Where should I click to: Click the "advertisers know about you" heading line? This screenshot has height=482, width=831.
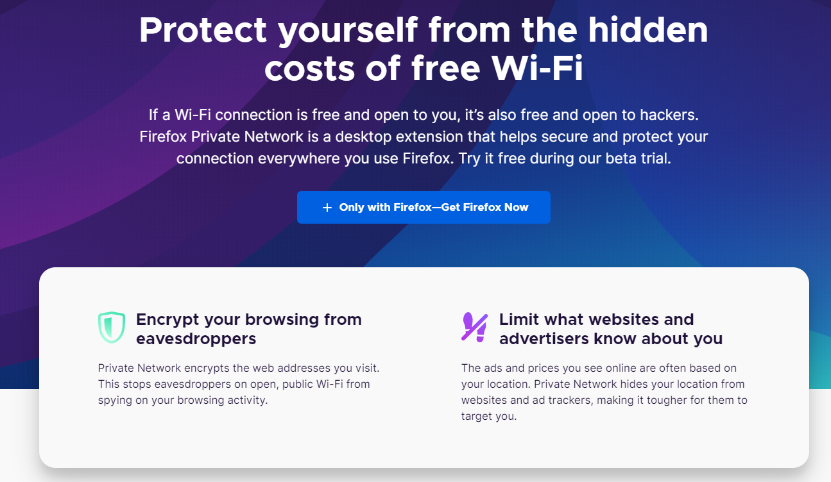[611, 339]
